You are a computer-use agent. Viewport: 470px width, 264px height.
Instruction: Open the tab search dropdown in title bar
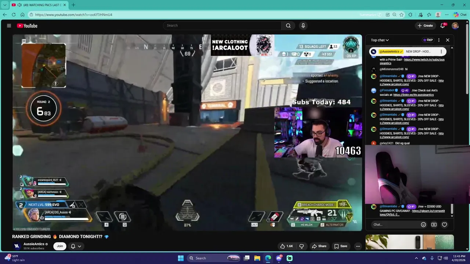[x=5, y=5]
